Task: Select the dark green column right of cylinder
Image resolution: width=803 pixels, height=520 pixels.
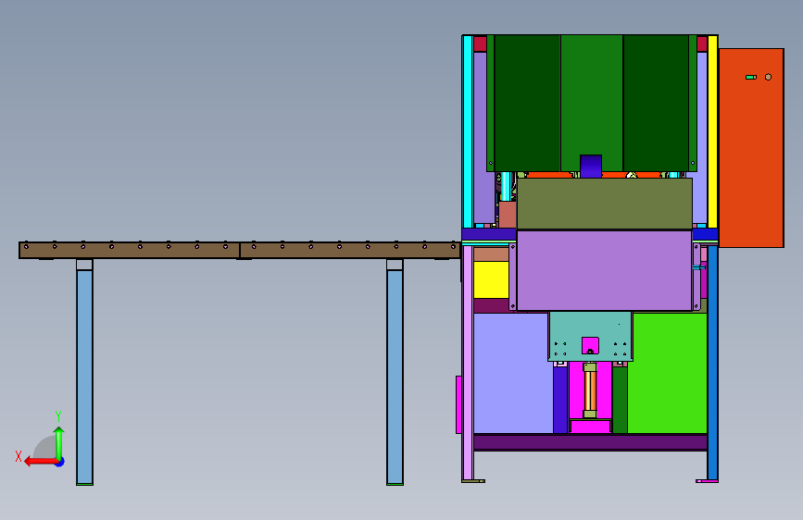Action: tap(620, 399)
